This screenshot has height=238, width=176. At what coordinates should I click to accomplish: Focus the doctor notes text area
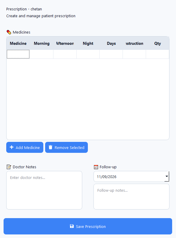pyautogui.click(x=44, y=190)
